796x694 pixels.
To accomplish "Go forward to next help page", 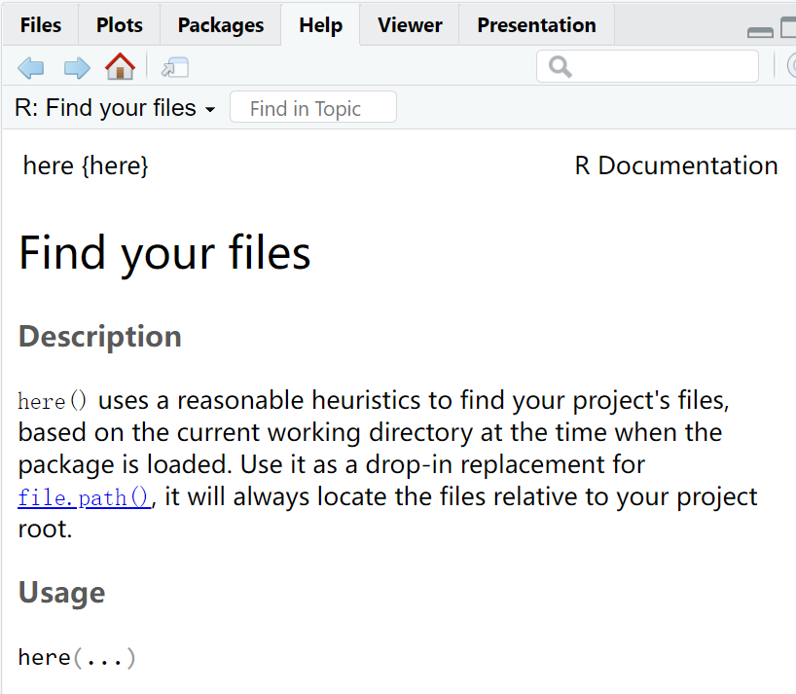I will (76, 67).
